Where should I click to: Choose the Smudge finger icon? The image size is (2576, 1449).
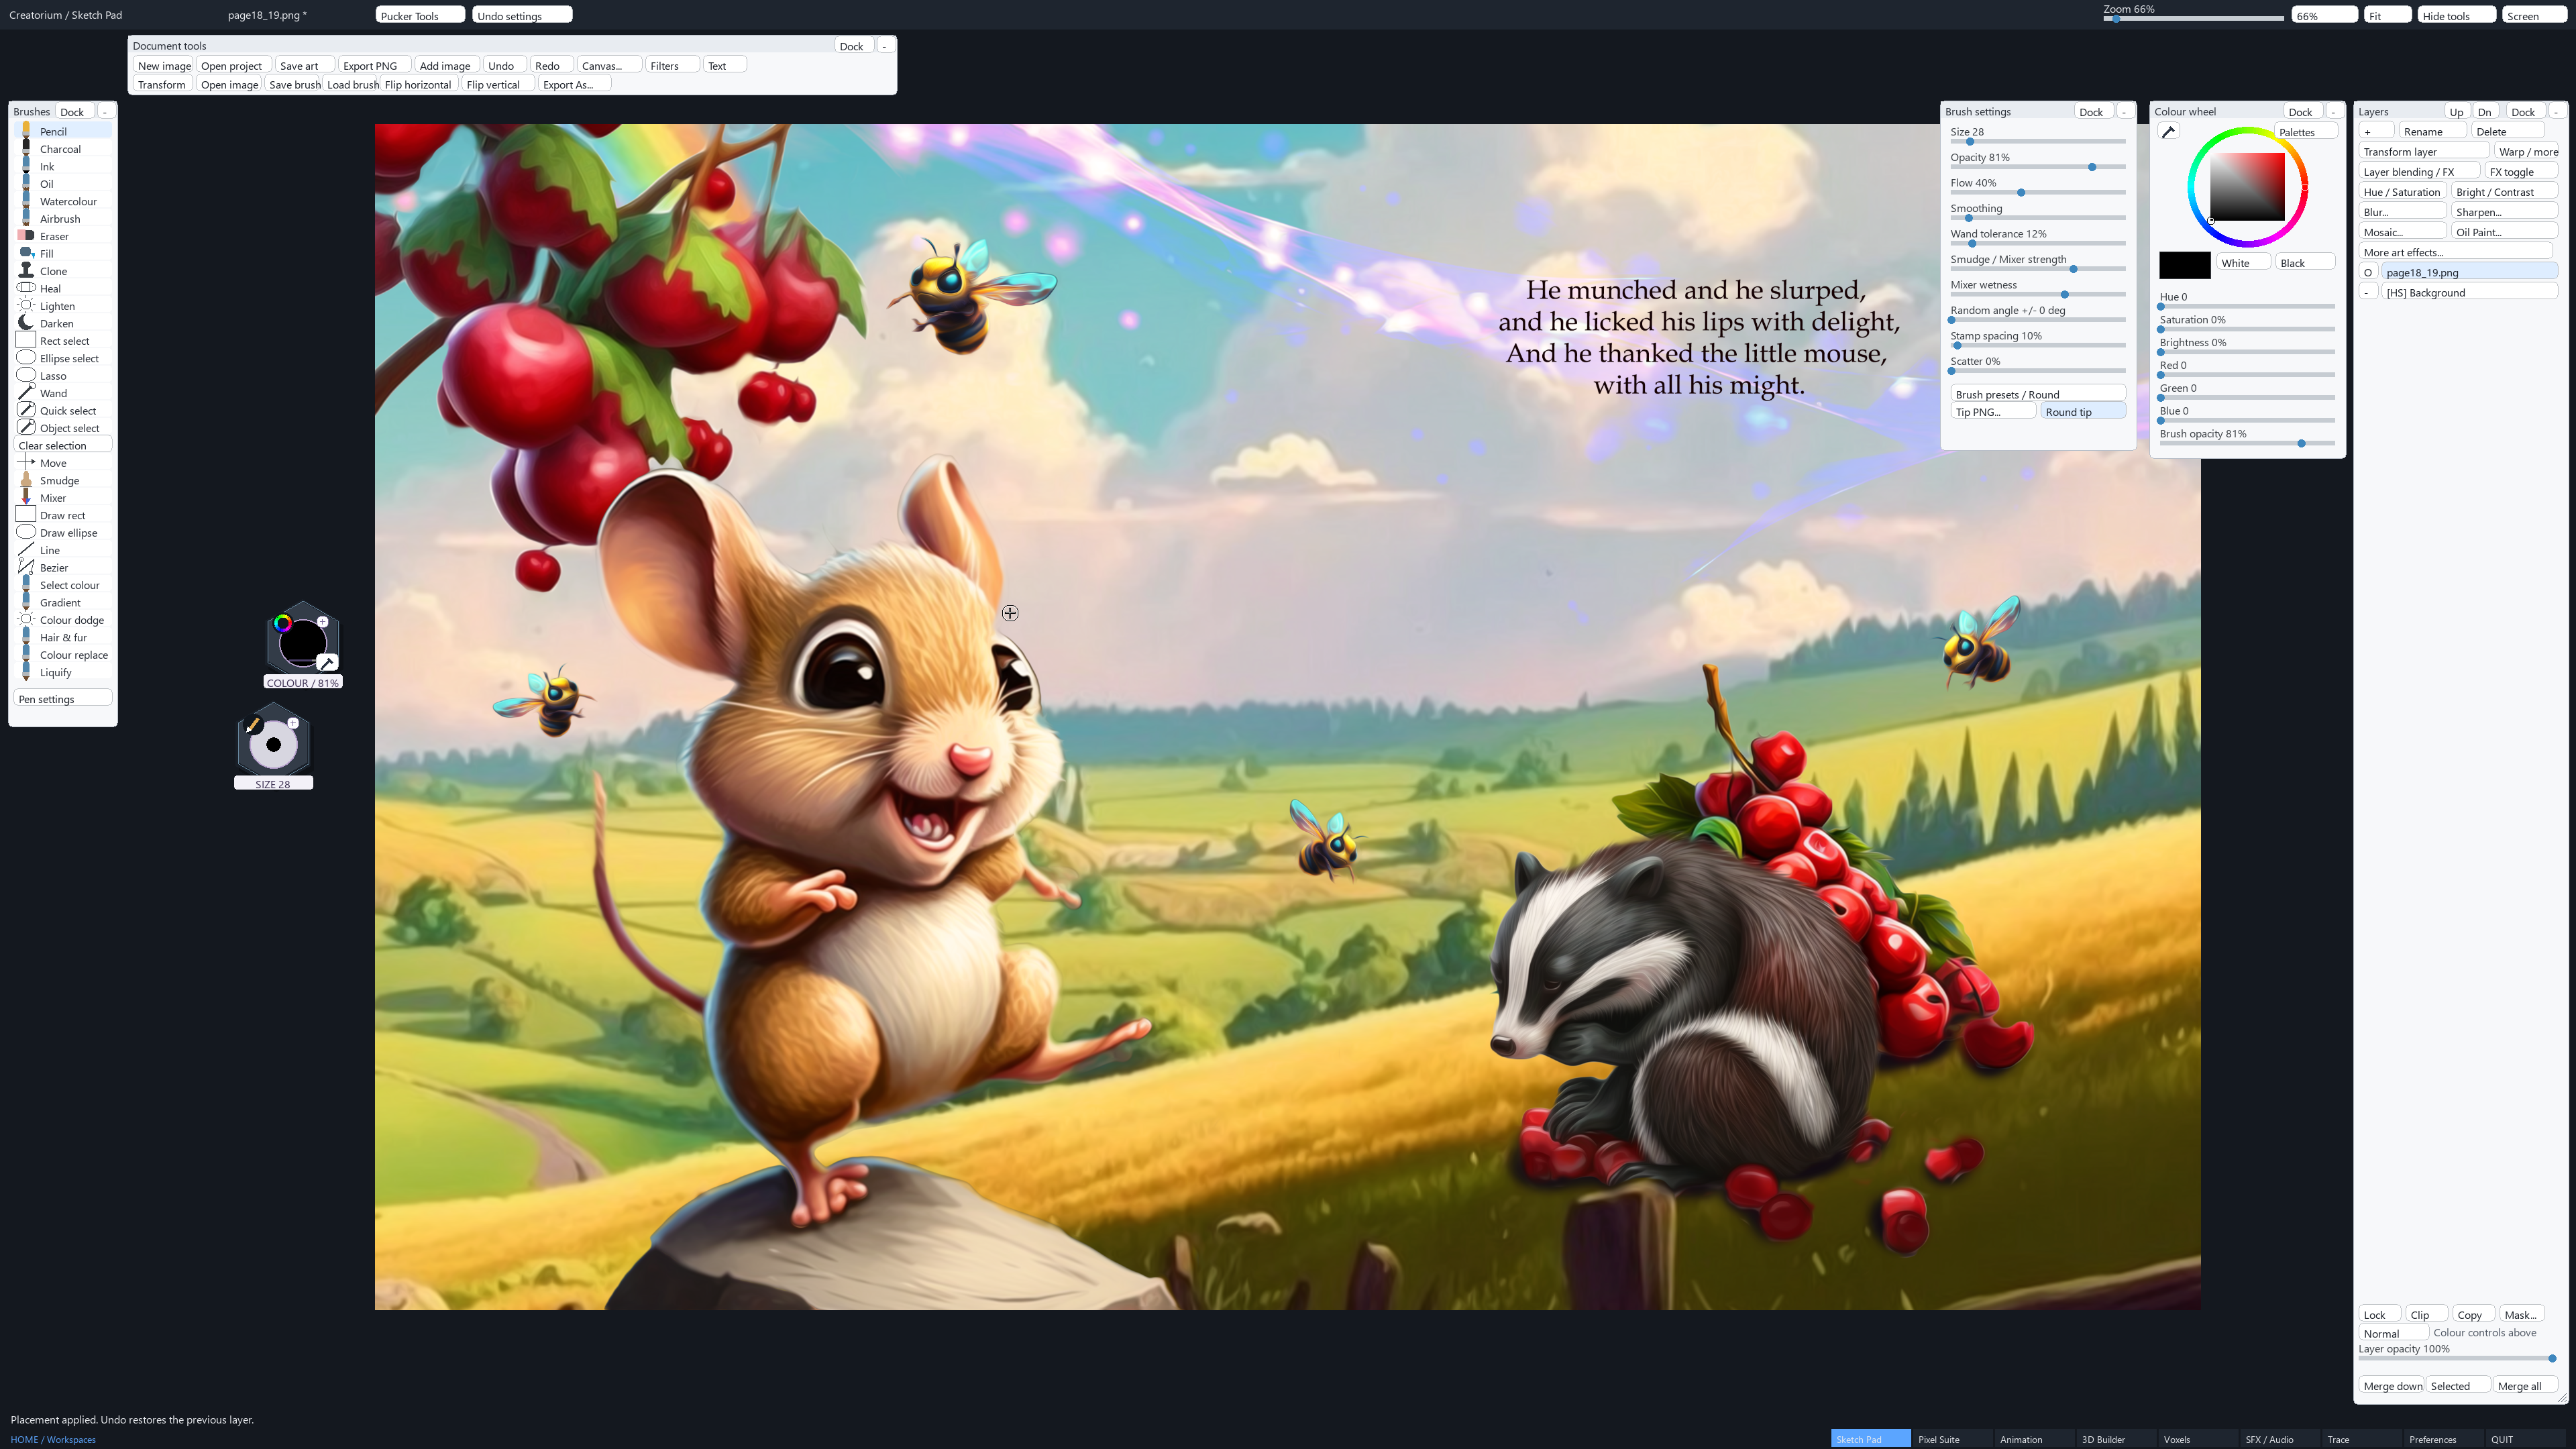(26, 480)
